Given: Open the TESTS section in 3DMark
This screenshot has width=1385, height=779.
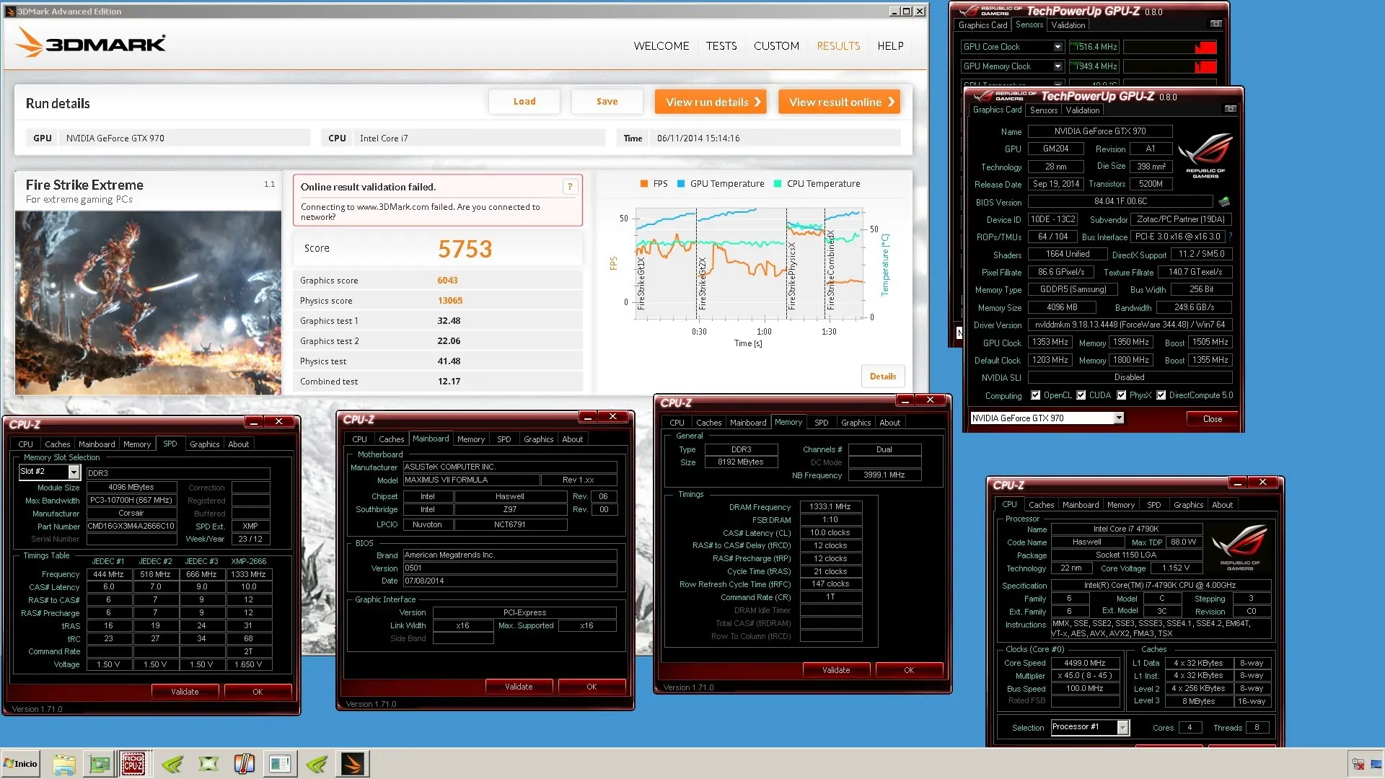Looking at the screenshot, I should pos(721,46).
